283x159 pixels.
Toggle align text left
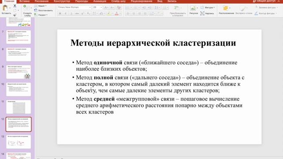click(x=128, y=14)
